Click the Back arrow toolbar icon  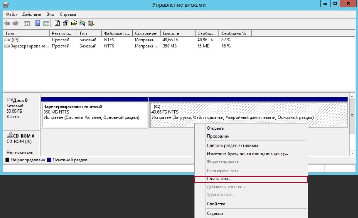[x=7, y=23]
